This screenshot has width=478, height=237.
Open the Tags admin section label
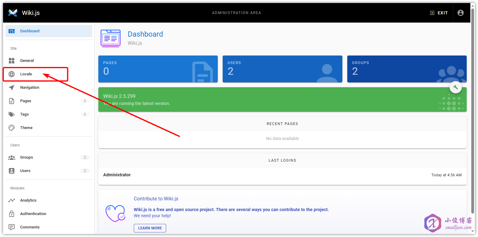(x=24, y=114)
